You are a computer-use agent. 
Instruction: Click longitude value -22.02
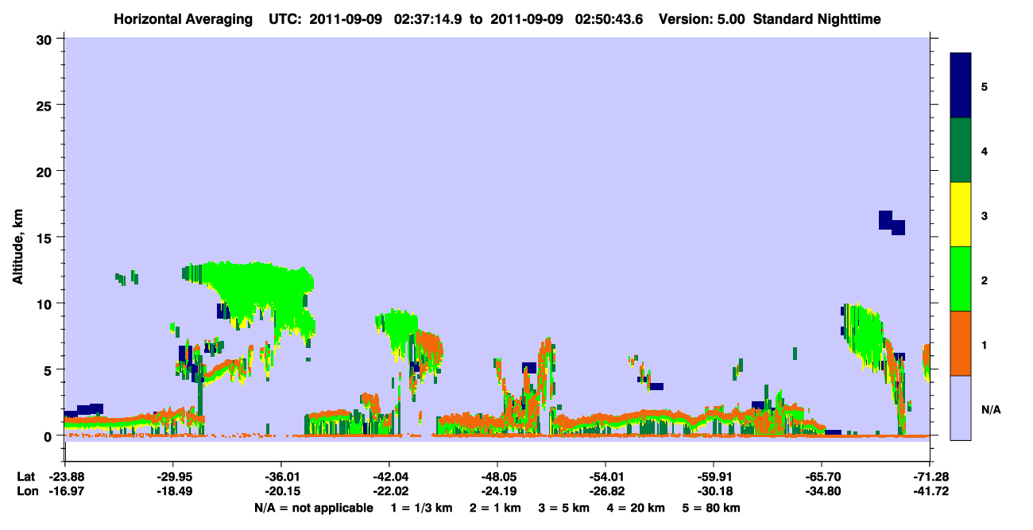point(389,491)
